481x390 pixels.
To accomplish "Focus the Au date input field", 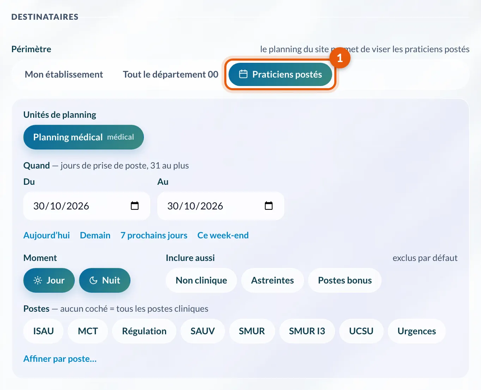I will click(x=221, y=206).
